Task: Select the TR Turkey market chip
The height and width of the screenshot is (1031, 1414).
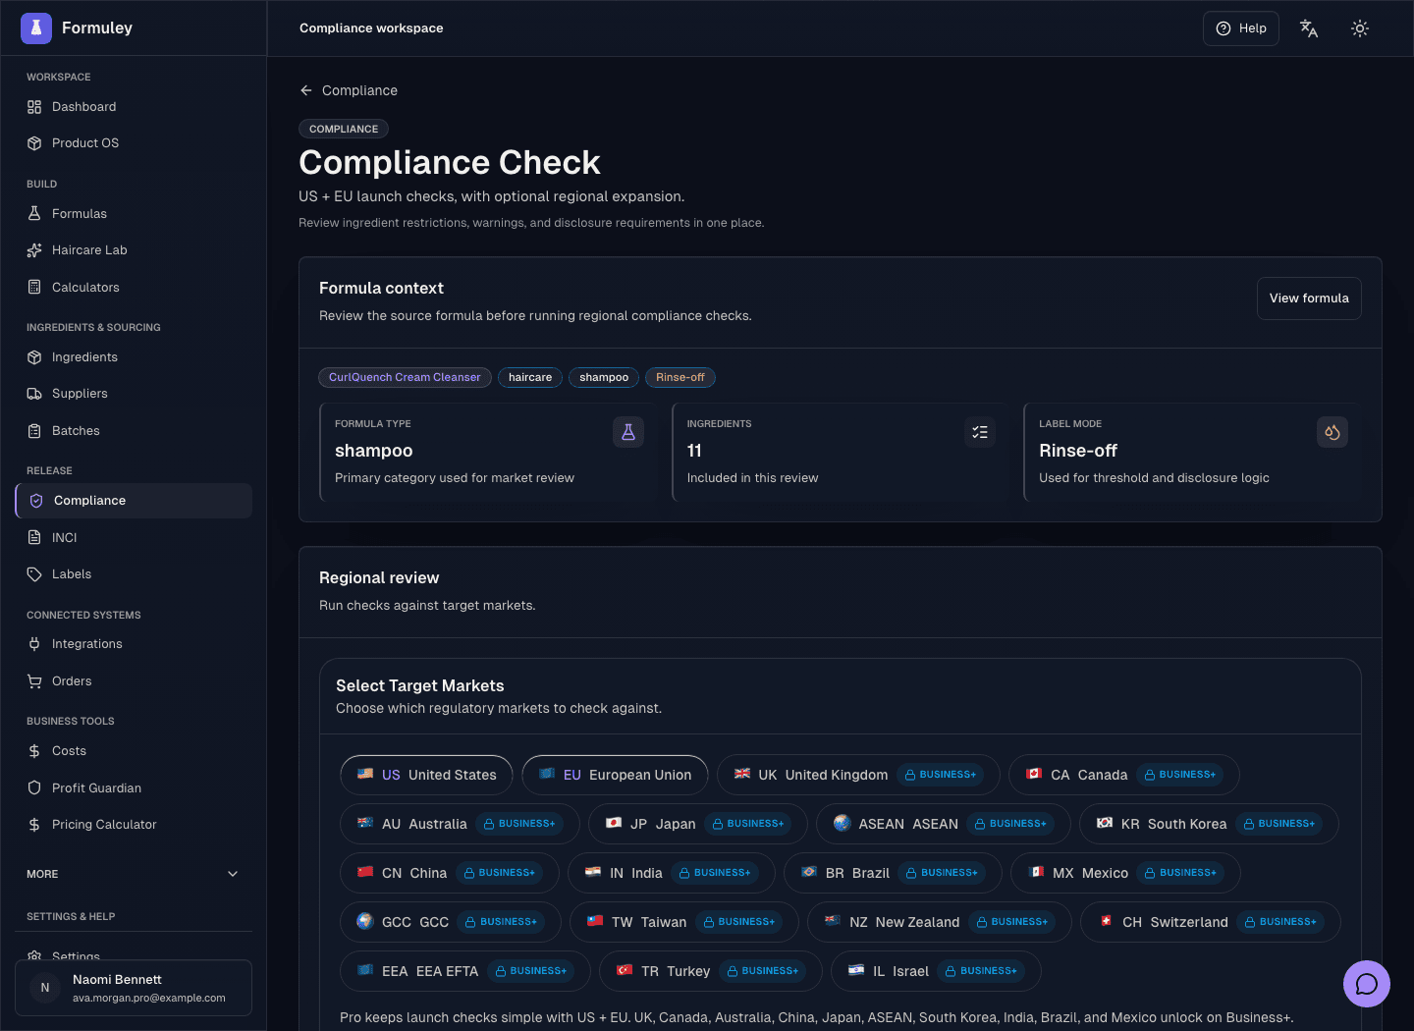Action: (710, 971)
